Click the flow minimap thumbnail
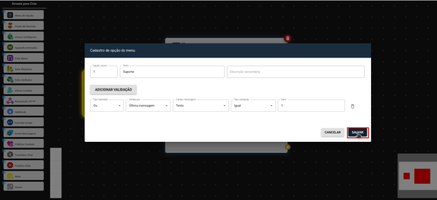Viewport: 437px width, 200px height. tap(417, 176)
